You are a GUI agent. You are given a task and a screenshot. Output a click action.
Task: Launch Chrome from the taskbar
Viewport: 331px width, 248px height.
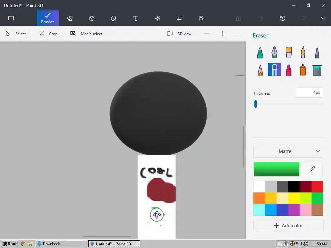23,244
